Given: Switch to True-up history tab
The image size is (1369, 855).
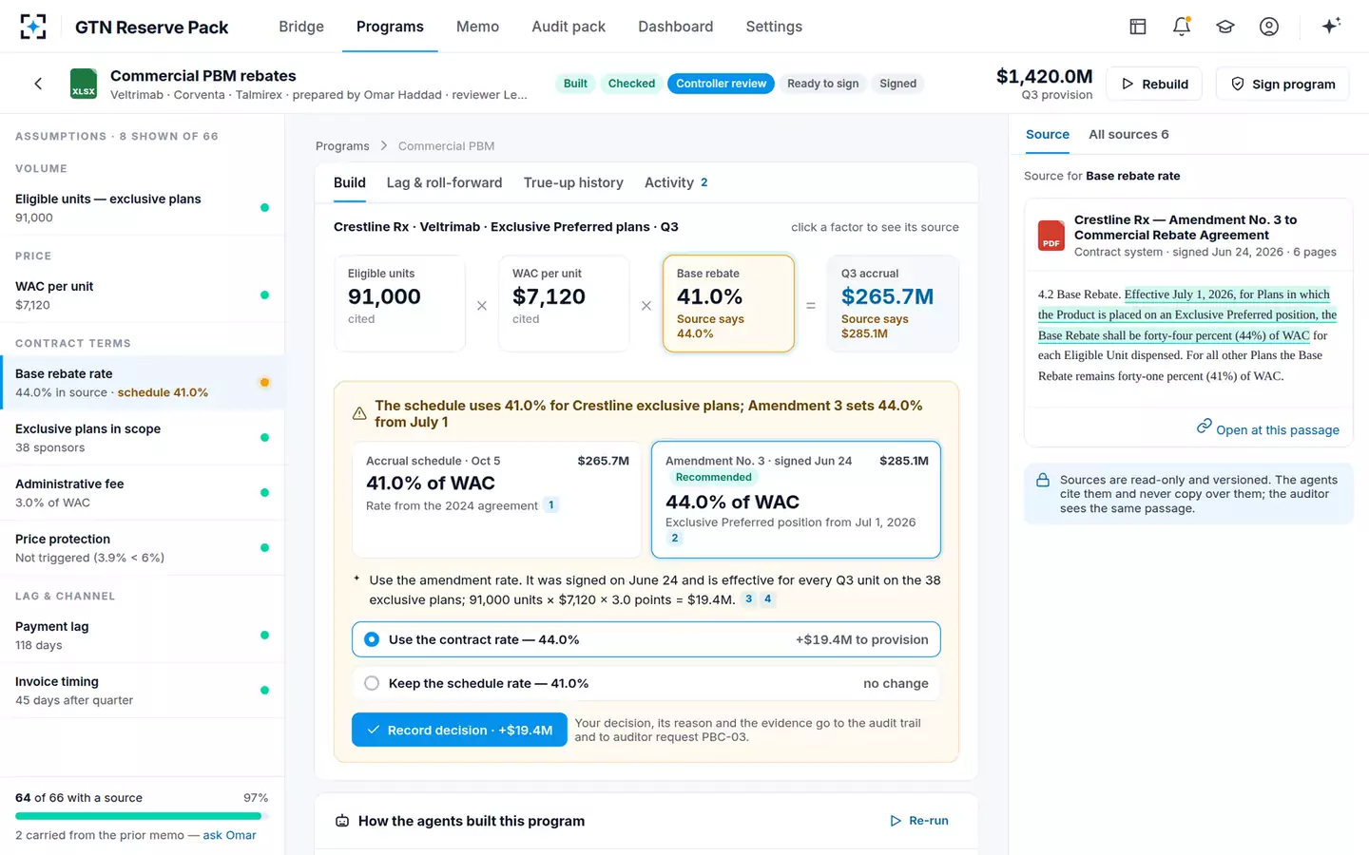Looking at the screenshot, I should click(573, 182).
